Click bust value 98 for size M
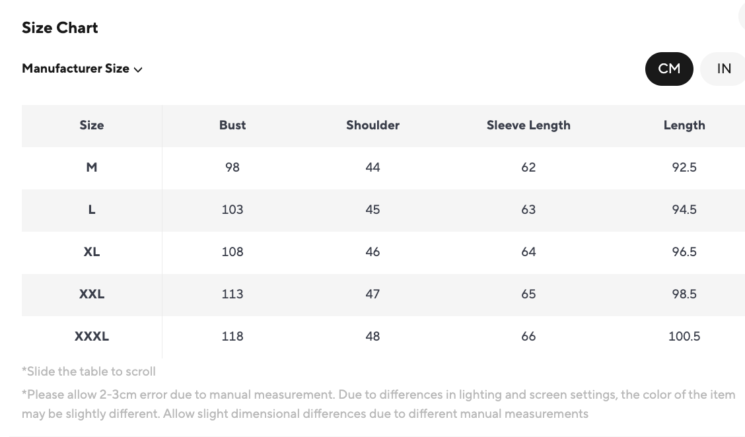Viewport: 745px width, 437px height. coord(232,168)
